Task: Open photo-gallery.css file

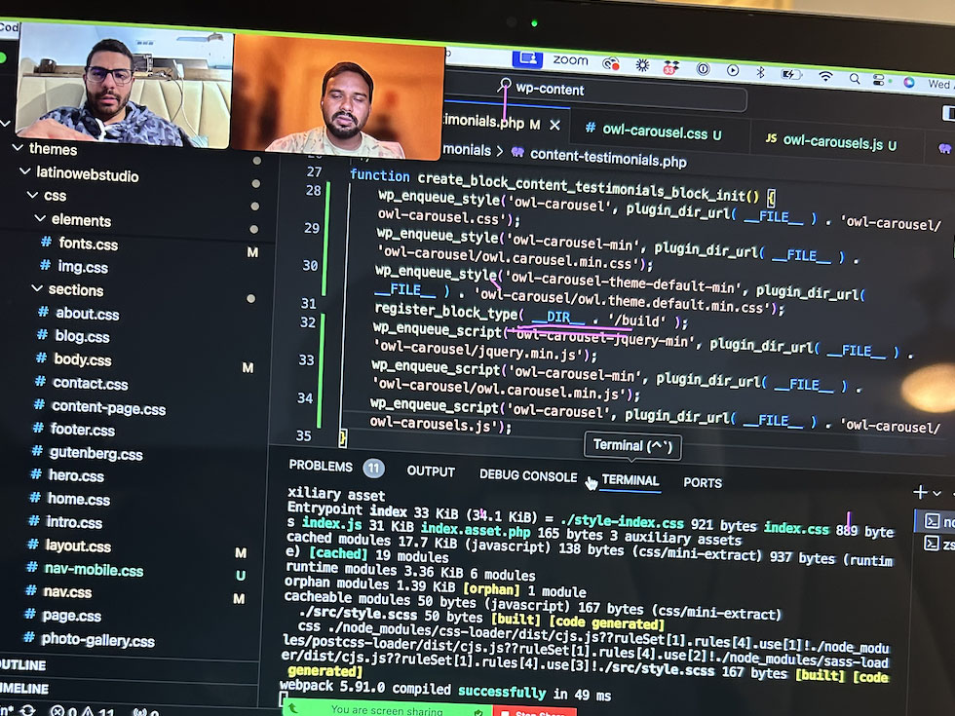Action: point(97,639)
